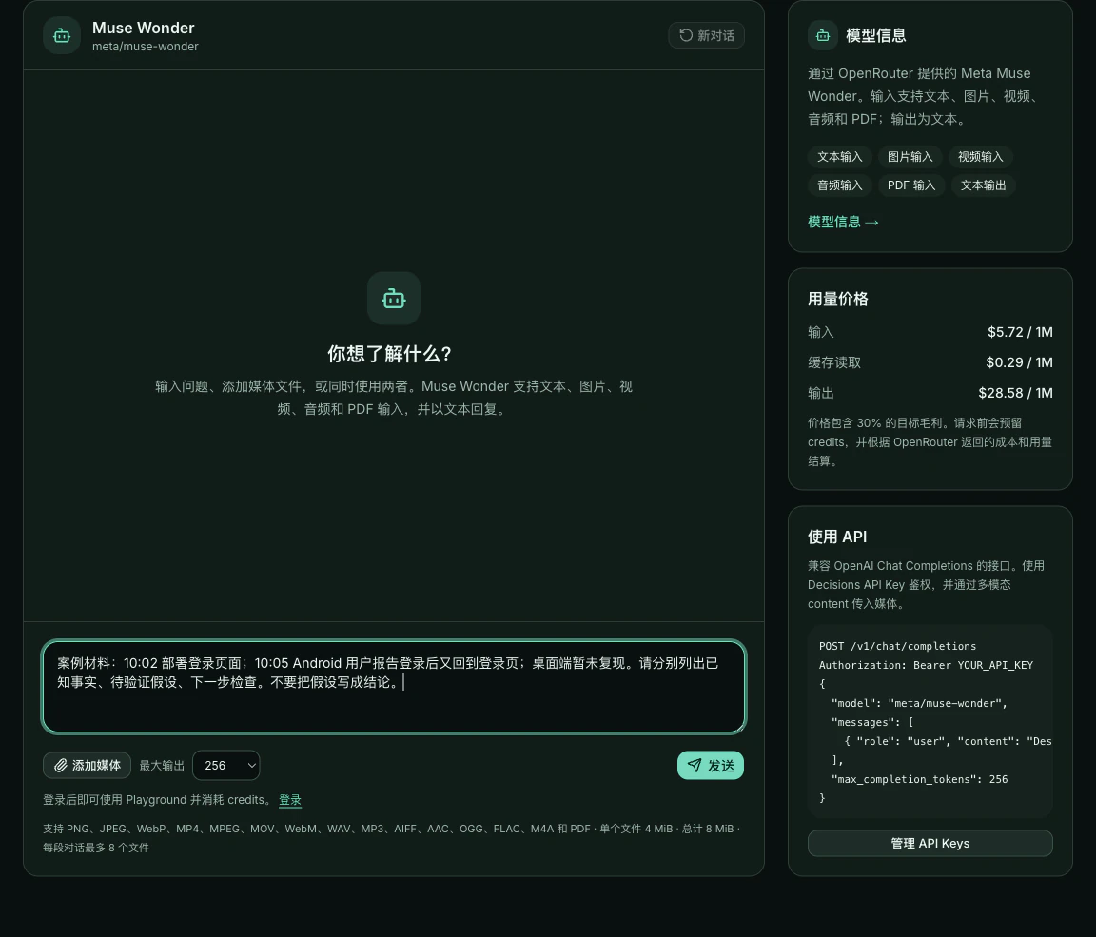1096x937 pixels.
Task: Click the supported file formats note
Action: click(x=391, y=838)
